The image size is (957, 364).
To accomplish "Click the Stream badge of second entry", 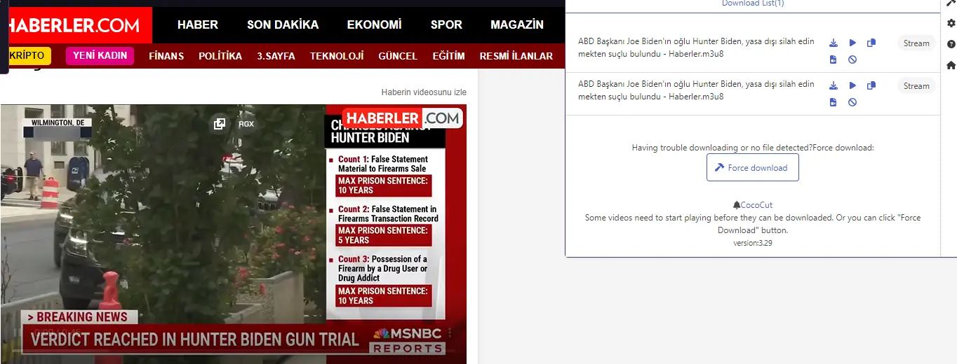I will pyautogui.click(x=916, y=86).
